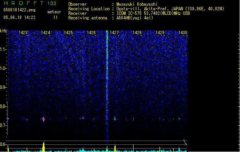Image resolution: width=240 pixels, height=152 pixels.
Task: Select the observer name Masayuki Kobayashi
Action: 137,4
